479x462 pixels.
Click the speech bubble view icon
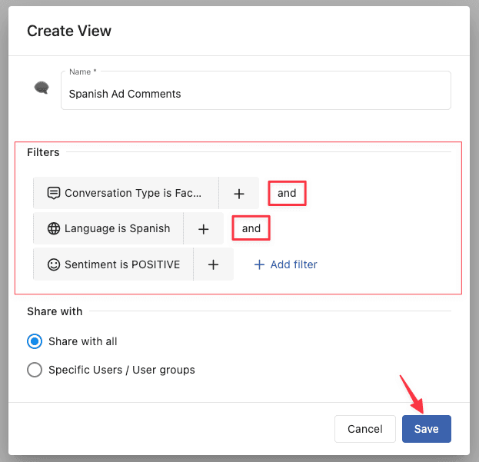tap(42, 88)
